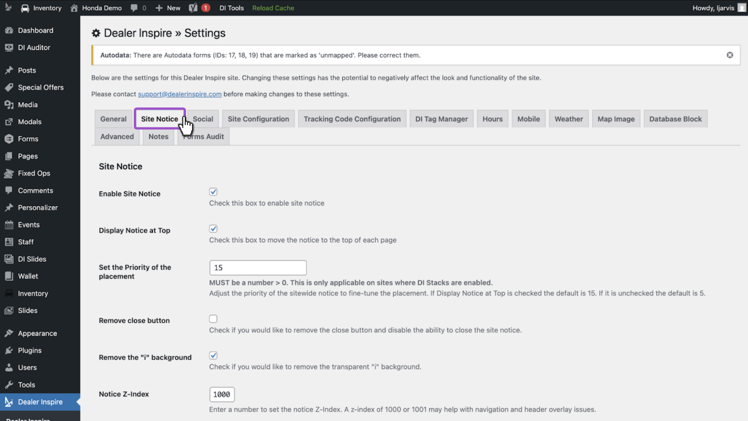Click the sidebar Inventory car icon
The image size is (748, 421).
point(9,293)
